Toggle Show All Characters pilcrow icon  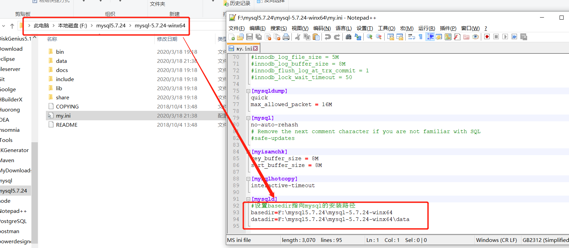click(420, 37)
